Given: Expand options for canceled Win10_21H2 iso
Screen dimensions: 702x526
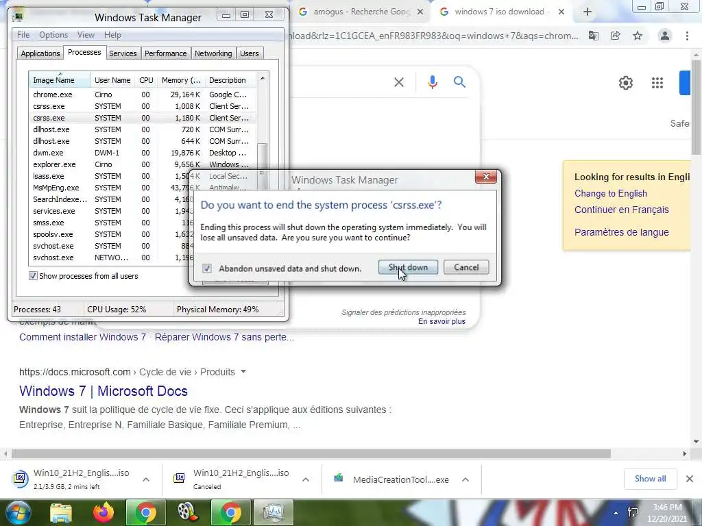Looking at the screenshot, I should click(306, 479).
